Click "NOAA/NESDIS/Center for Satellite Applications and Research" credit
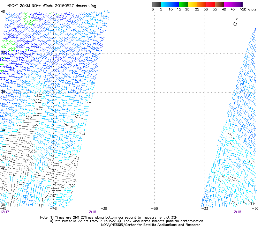The image size is (258, 227). [151, 225]
